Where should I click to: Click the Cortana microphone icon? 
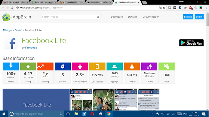(x=61, y=114)
